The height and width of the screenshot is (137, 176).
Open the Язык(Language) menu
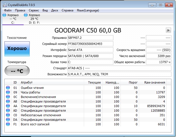tap(88, 10)
